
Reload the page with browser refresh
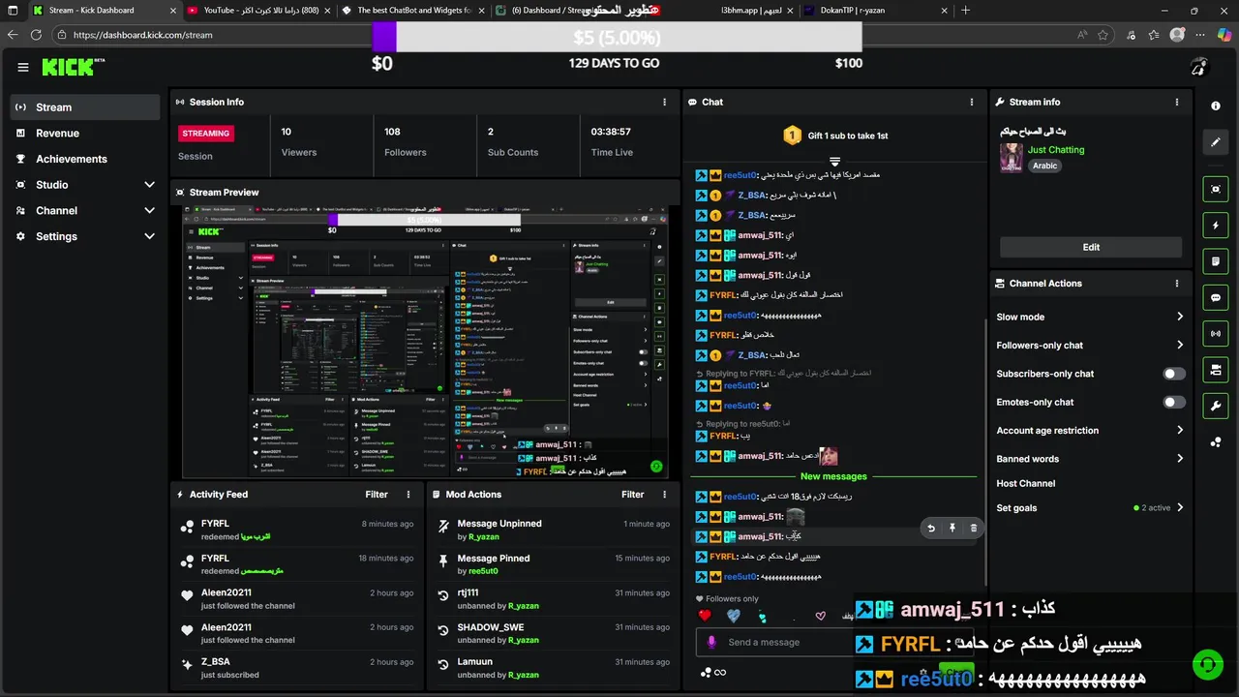pyautogui.click(x=36, y=35)
